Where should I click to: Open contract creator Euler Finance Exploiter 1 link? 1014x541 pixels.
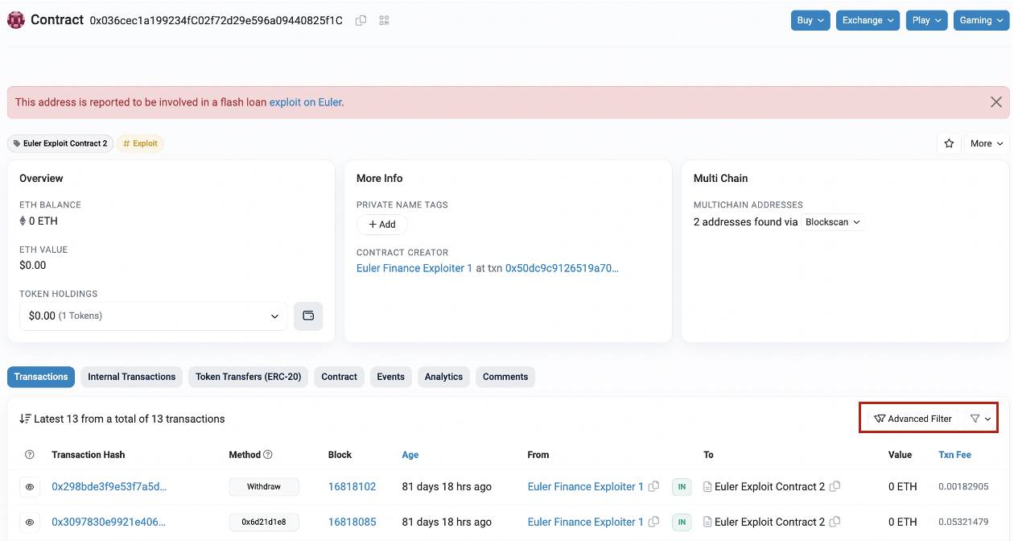tap(414, 268)
